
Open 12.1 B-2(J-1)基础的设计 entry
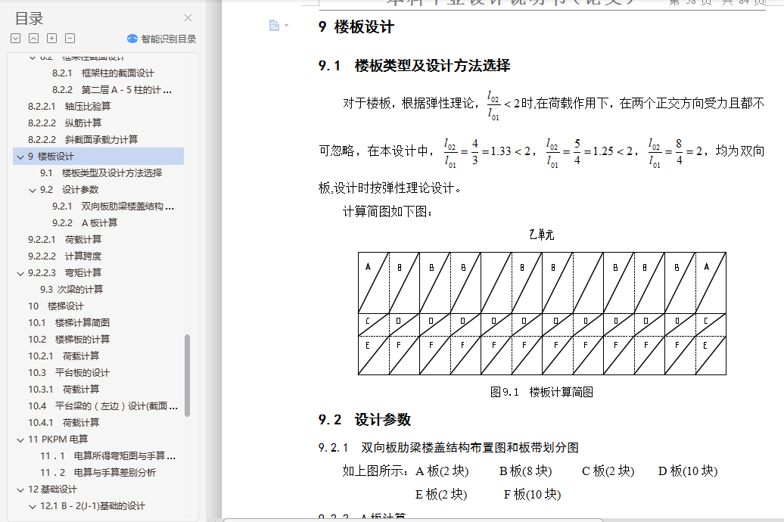[92, 506]
